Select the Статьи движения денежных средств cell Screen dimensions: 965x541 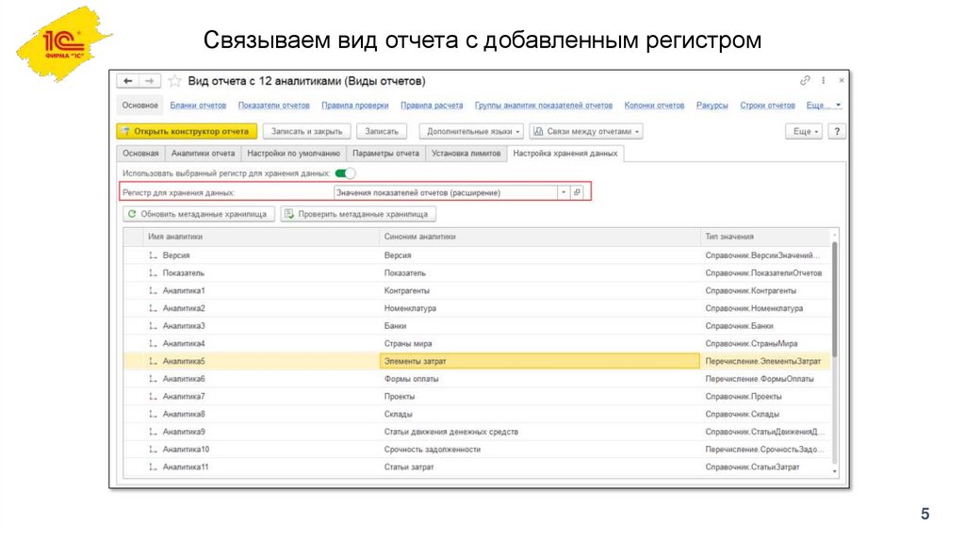tap(540, 432)
